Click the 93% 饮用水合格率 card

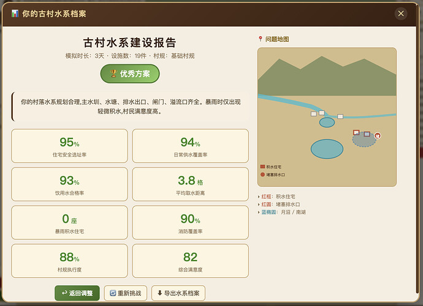point(70,185)
